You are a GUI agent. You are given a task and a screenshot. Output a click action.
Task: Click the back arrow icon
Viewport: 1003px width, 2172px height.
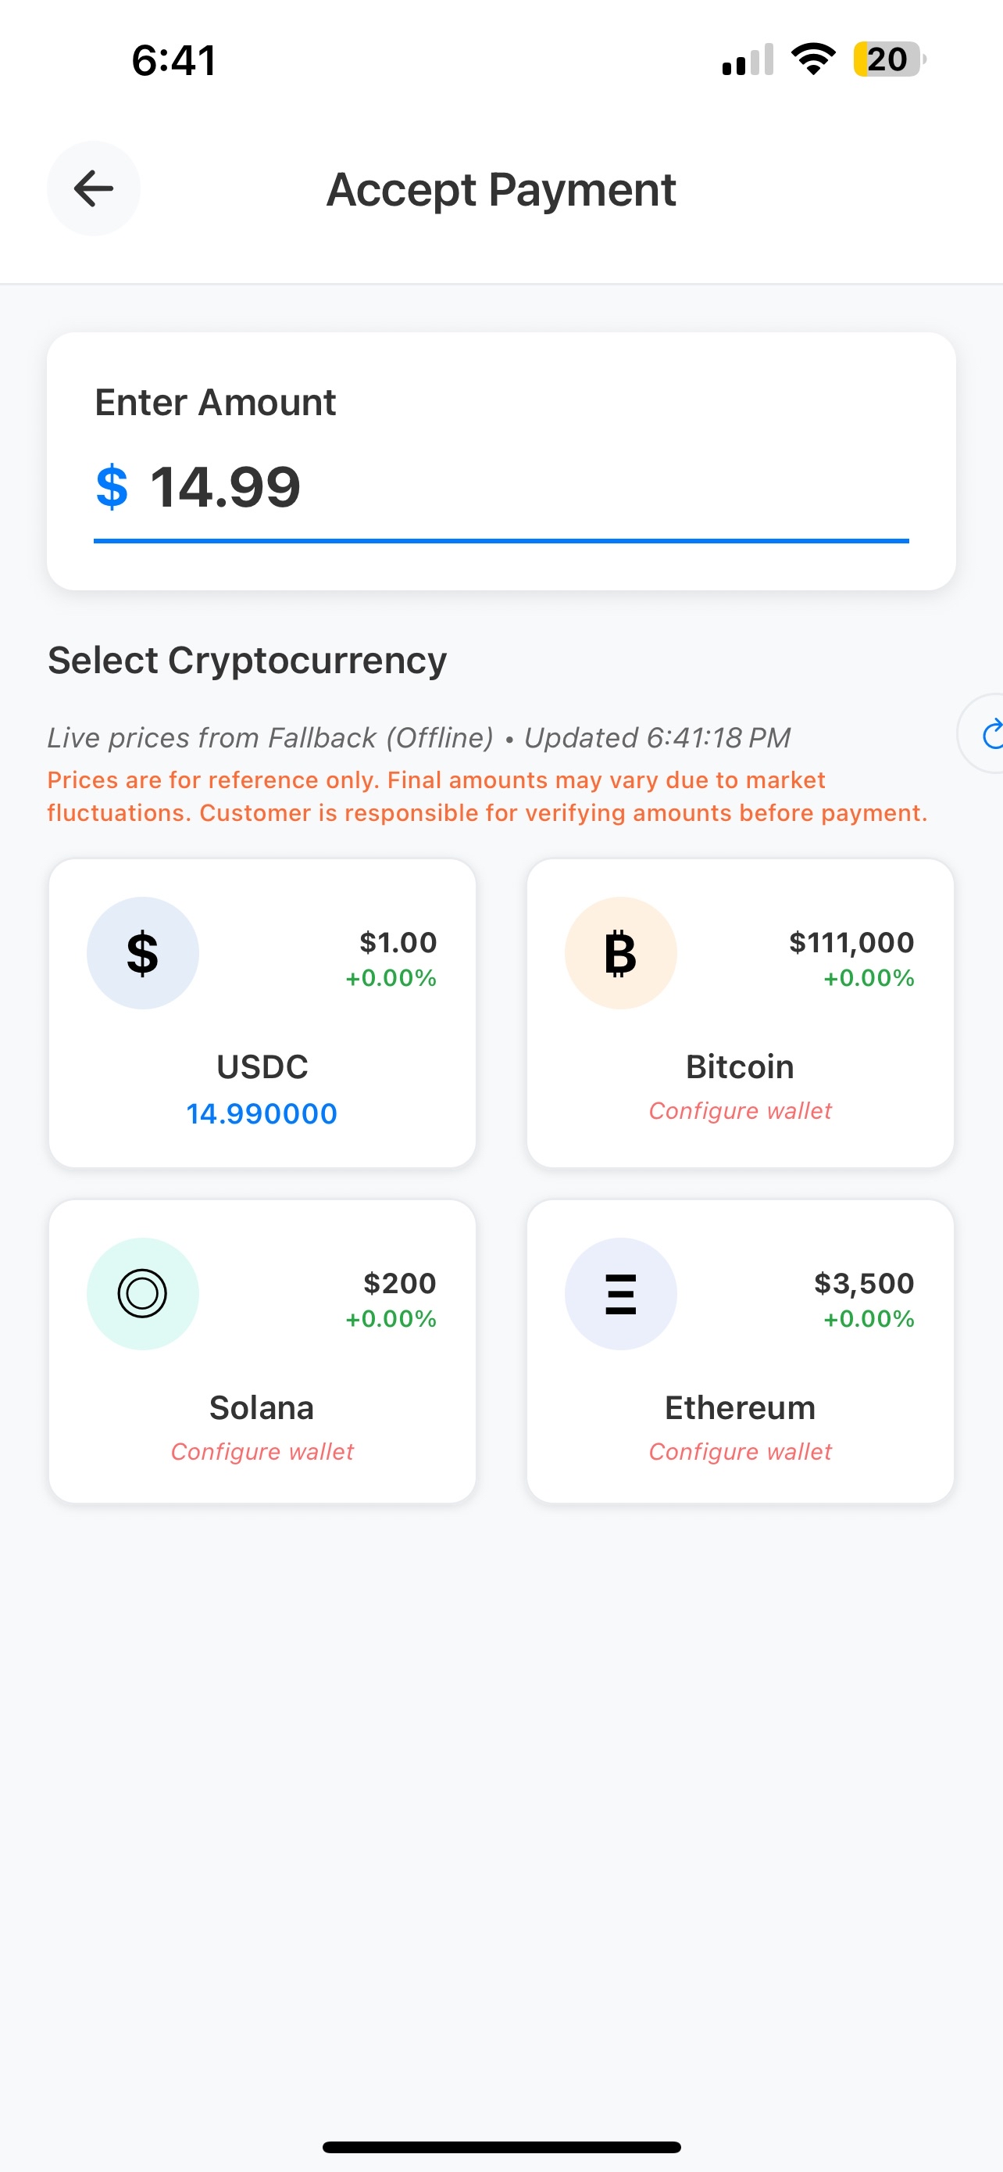point(93,189)
